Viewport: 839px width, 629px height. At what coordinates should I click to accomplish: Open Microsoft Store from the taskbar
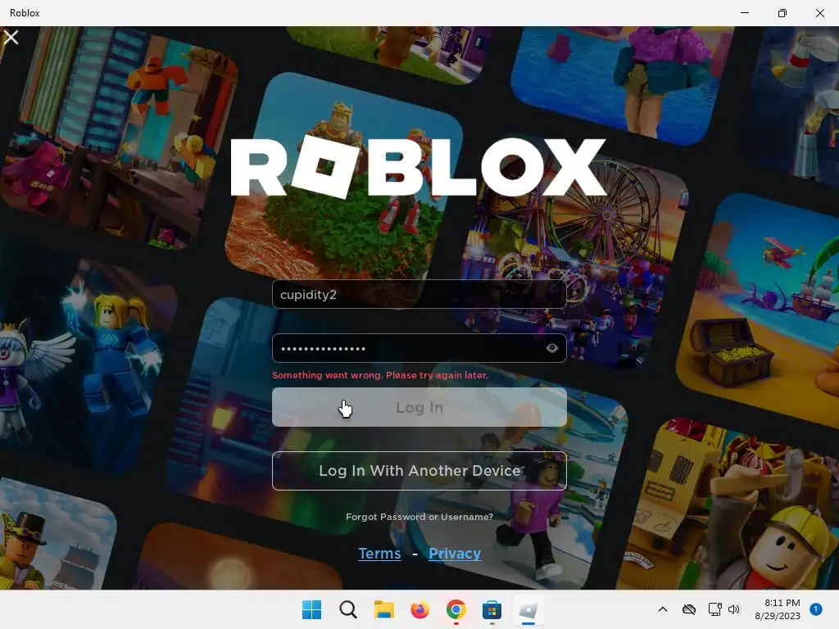(x=492, y=609)
